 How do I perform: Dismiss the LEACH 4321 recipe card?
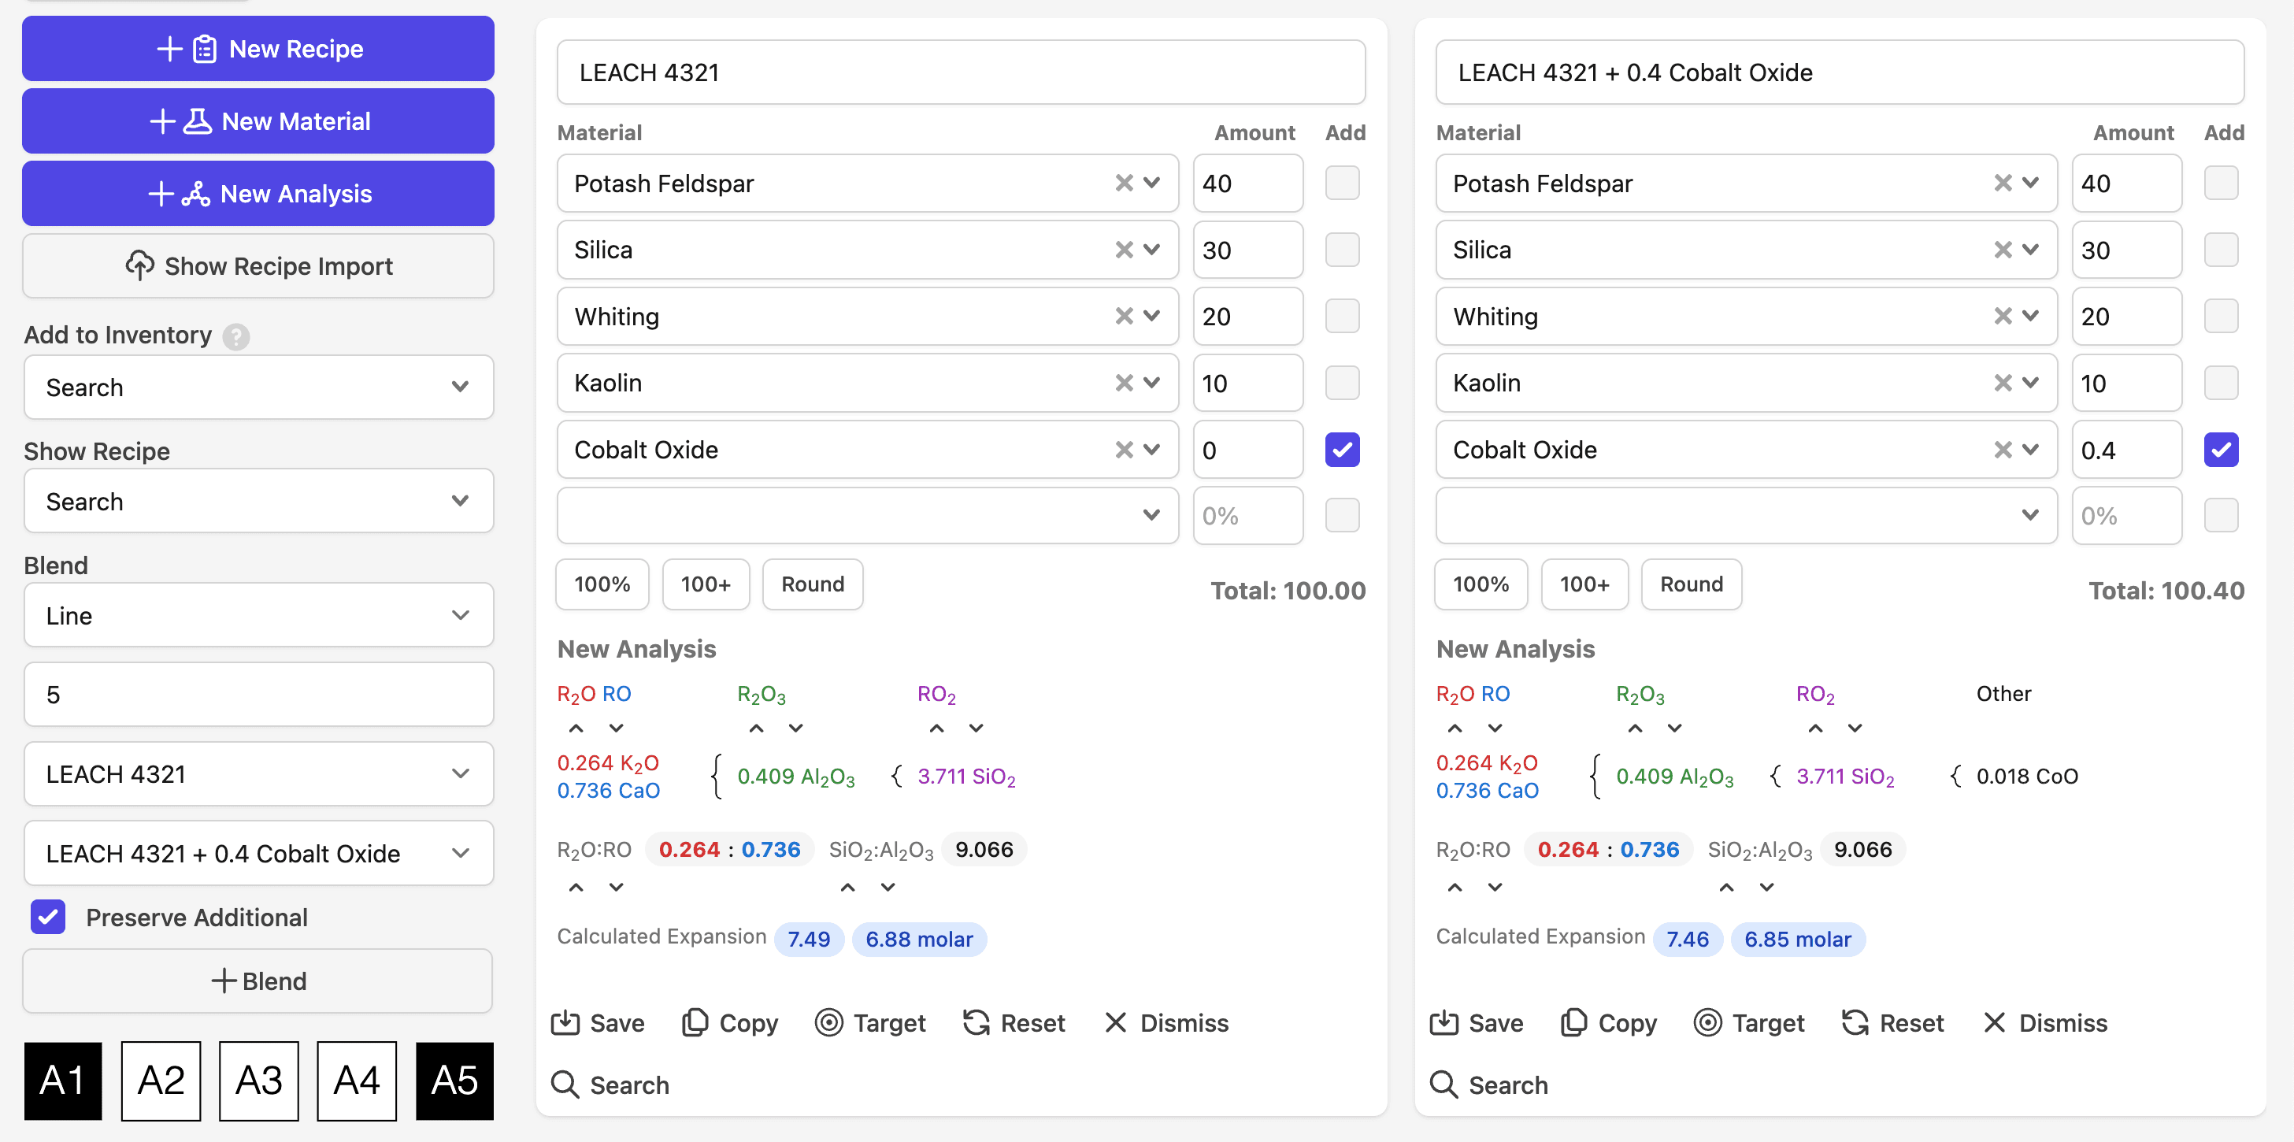click(x=1166, y=1022)
